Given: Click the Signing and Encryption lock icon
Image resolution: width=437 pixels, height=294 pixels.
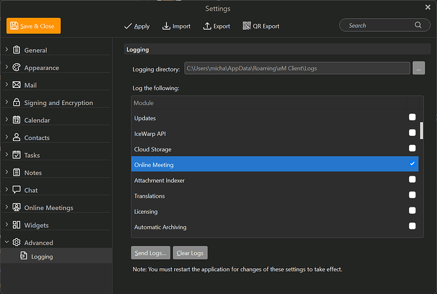Looking at the screenshot, I should (x=16, y=102).
